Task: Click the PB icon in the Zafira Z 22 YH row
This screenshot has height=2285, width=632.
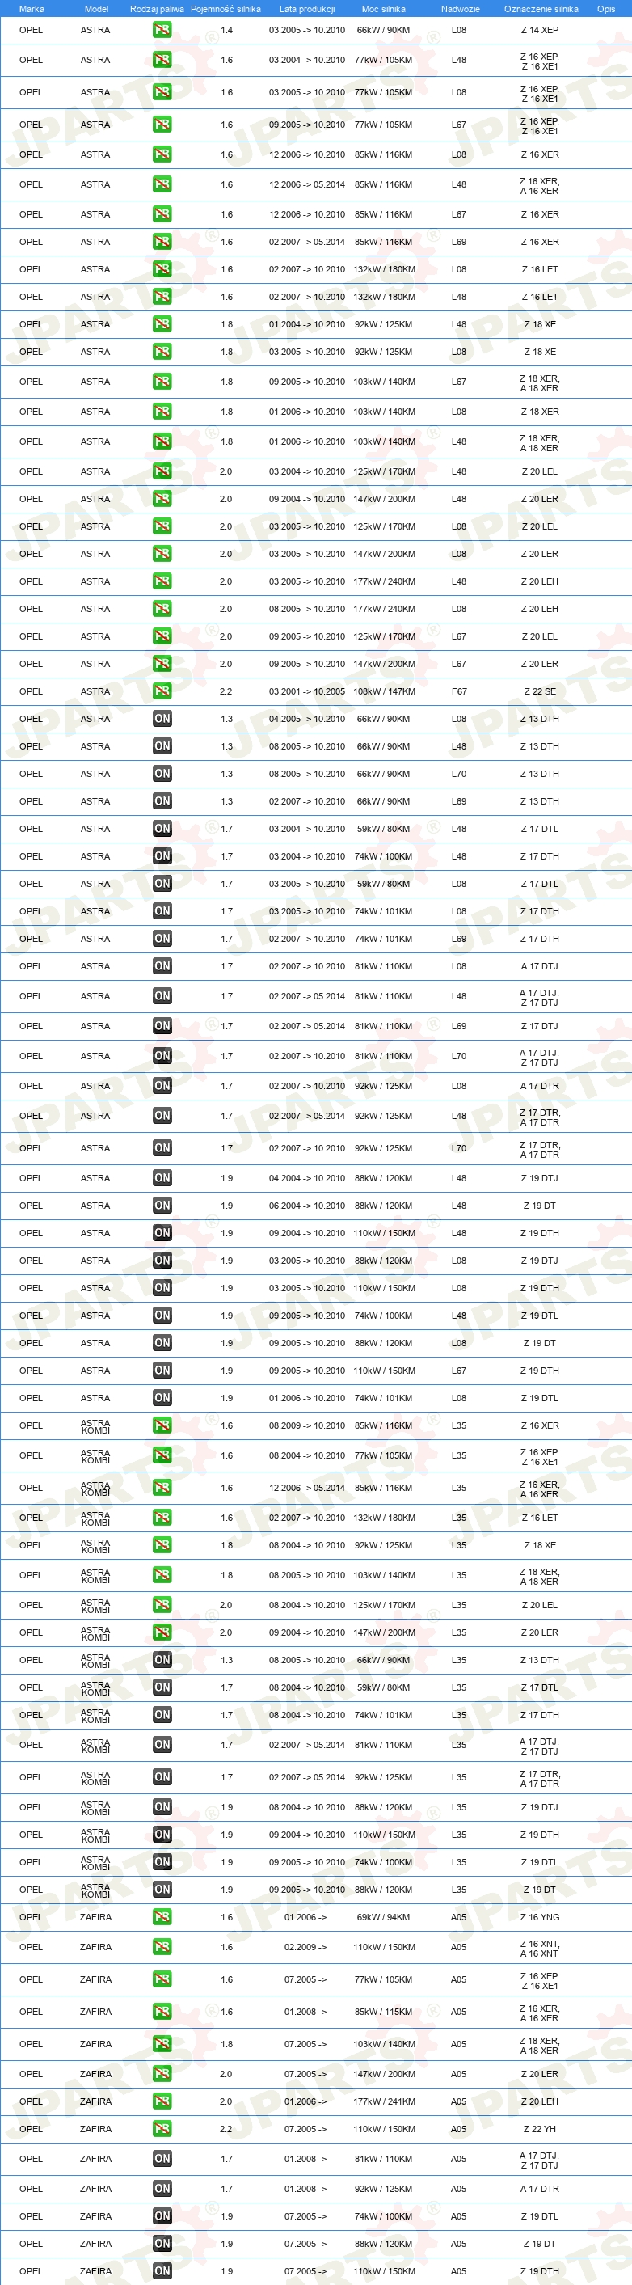Action: [162, 2129]
